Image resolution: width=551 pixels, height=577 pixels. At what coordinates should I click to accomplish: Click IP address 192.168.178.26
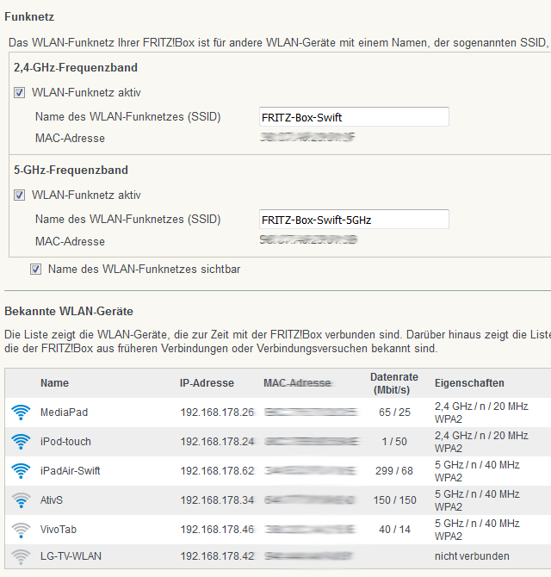point(217,413)
